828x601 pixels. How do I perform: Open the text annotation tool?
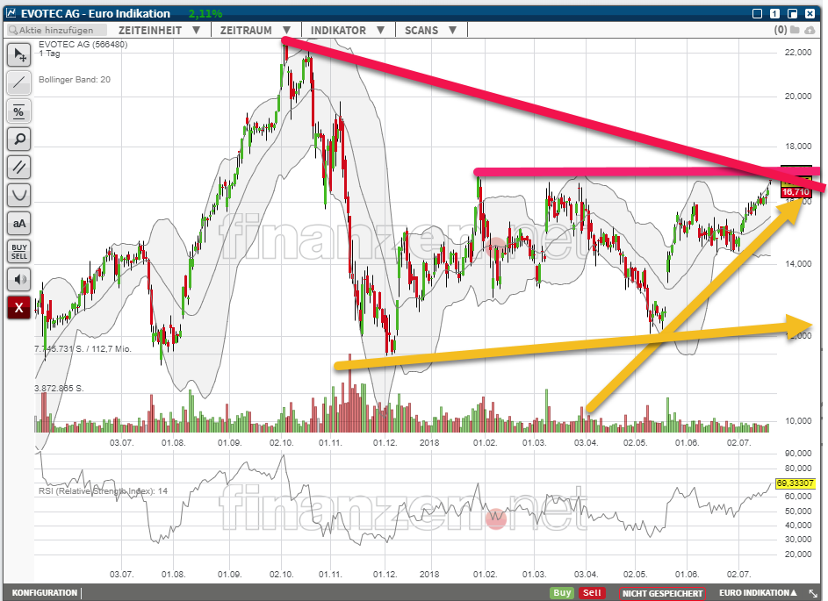[18, 223]
